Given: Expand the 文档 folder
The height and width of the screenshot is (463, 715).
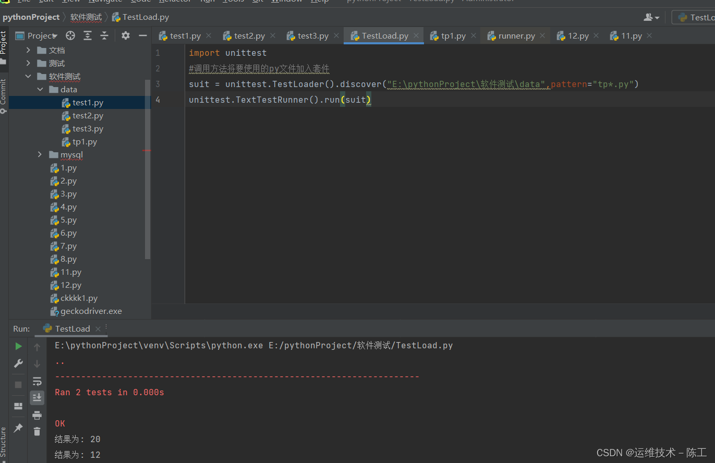Looking at the screenshot, I should click(28, 50).
